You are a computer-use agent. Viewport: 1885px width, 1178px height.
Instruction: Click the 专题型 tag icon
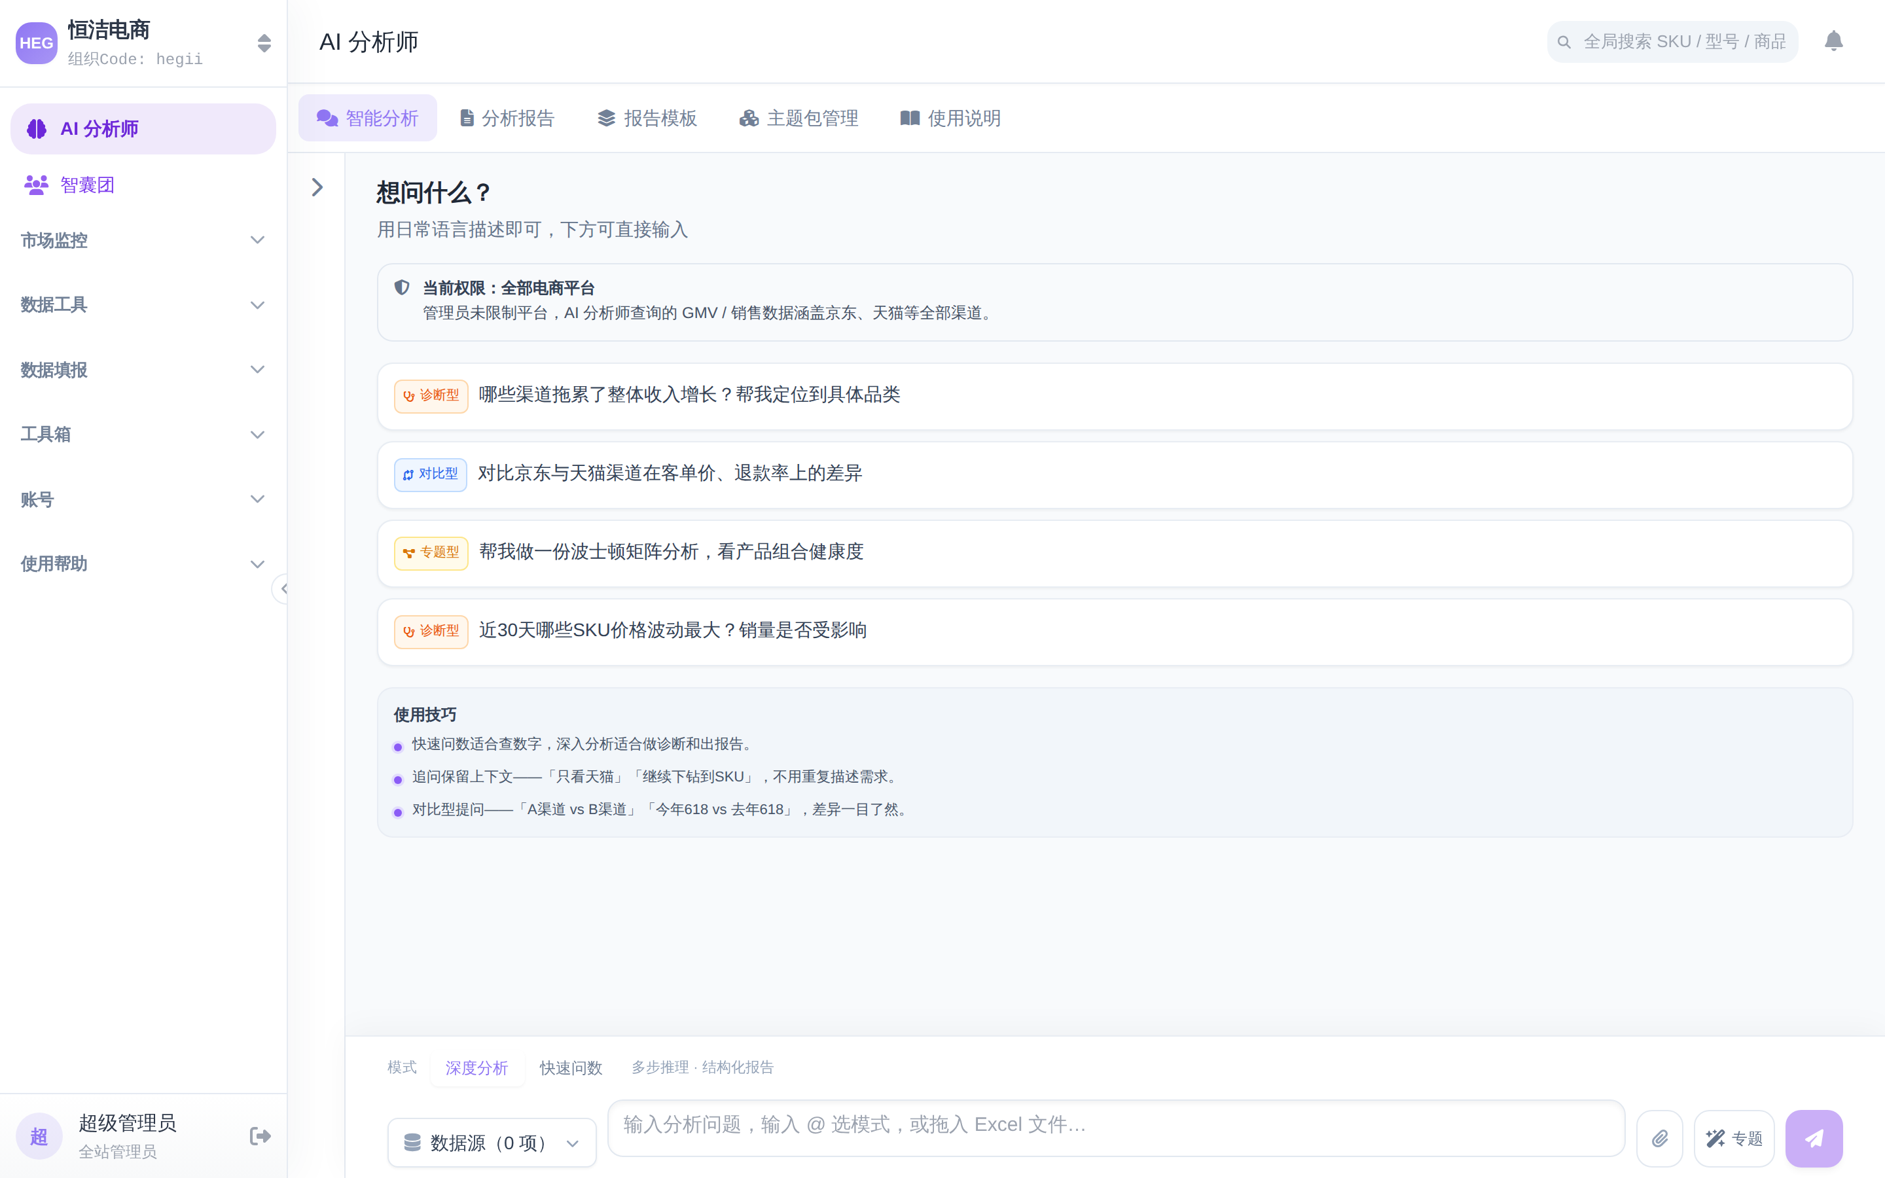coord(409,553)
